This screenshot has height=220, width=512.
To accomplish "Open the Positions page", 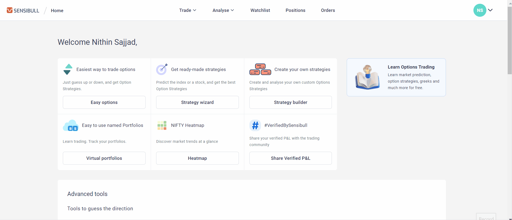I will point(295,10).
